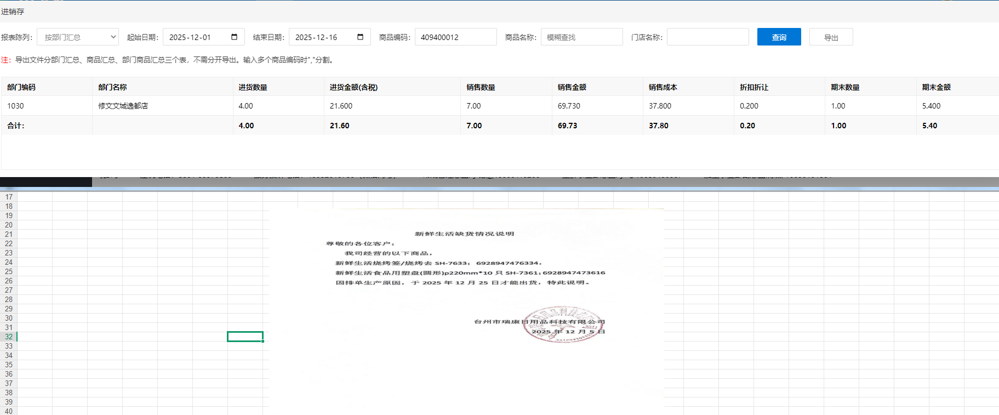
Task: Select the 修文文城逸都店 department name cell
Action: (123, 106)
